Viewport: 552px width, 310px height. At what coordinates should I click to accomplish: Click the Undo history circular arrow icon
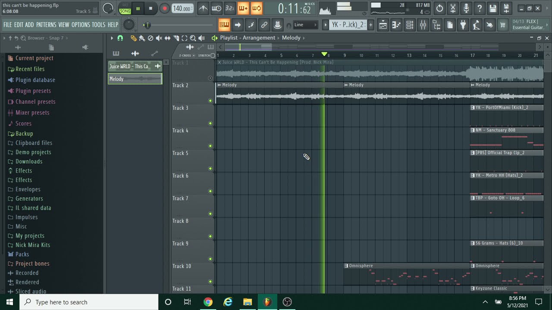(439, 8)
